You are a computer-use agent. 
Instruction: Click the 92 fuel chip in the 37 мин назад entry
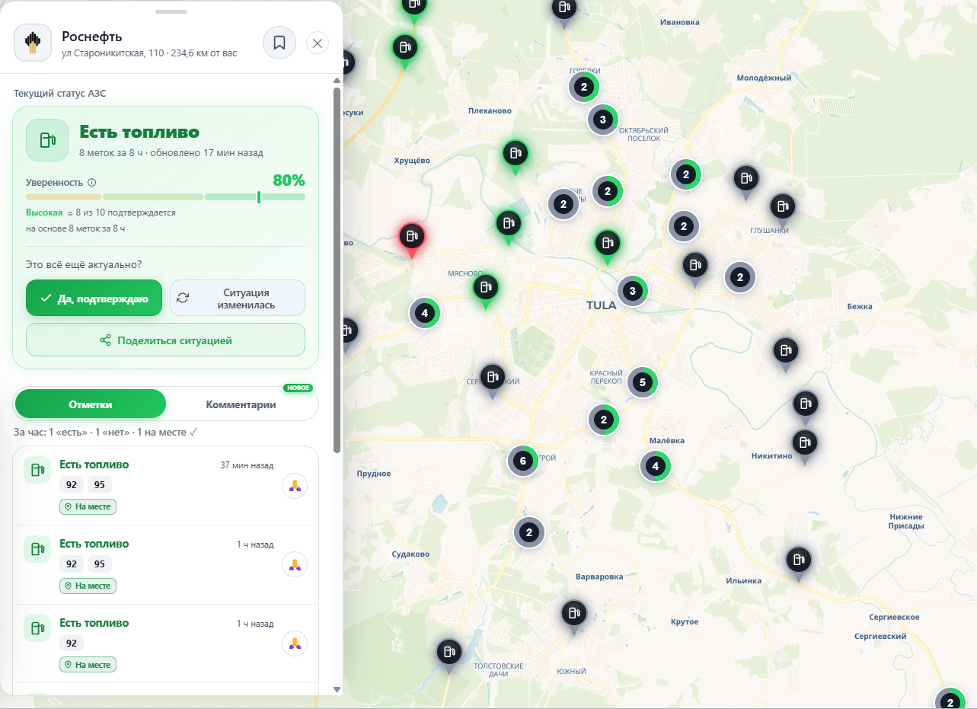click(71, 485)
